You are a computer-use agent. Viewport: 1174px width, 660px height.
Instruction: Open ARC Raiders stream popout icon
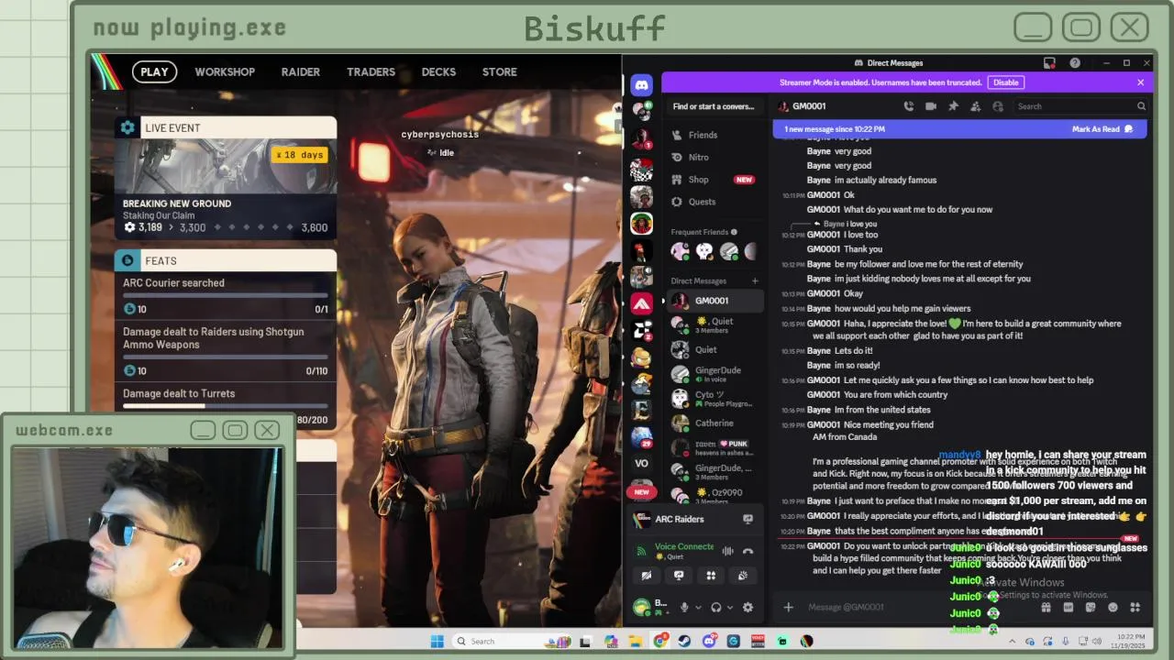pyautogui.click(x=748, y=519)
